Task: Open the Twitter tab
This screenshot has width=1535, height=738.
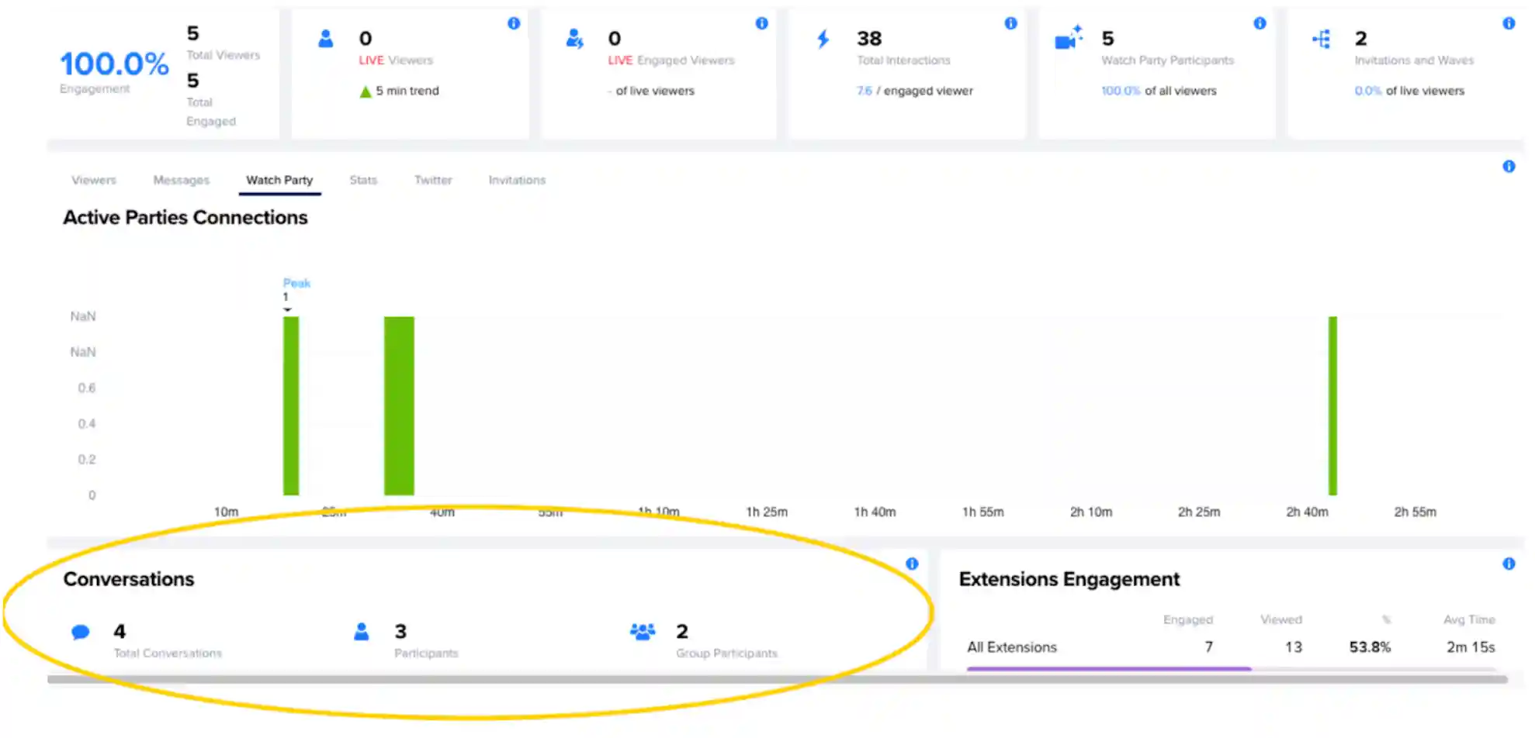Action: point(433,180)
